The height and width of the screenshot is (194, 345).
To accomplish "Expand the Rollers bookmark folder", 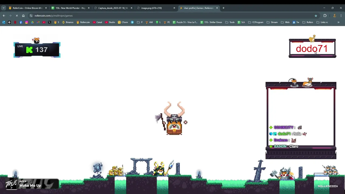I will click(308, 22).
